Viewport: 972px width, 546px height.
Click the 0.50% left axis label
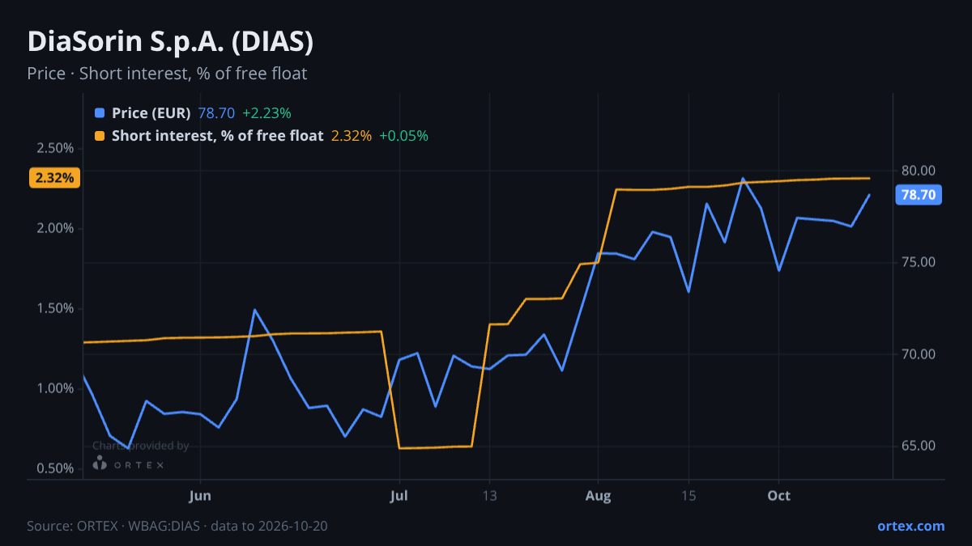pos(55,468)
